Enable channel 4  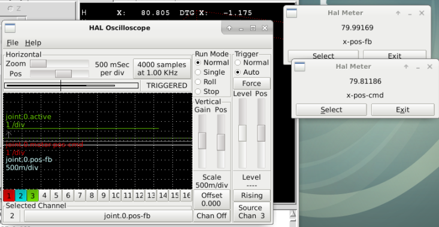pyautogui.click(x=44, y=195)
